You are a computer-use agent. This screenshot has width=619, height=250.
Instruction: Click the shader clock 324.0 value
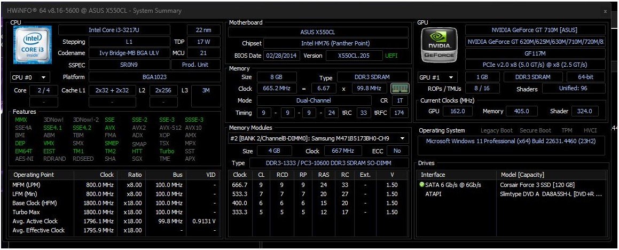[585, 111]
